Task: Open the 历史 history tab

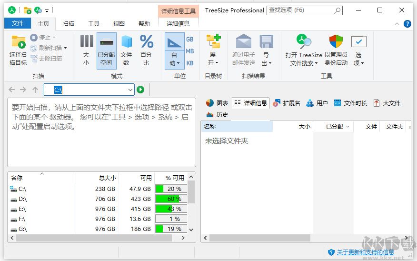Action: click(x=217, y=115)
